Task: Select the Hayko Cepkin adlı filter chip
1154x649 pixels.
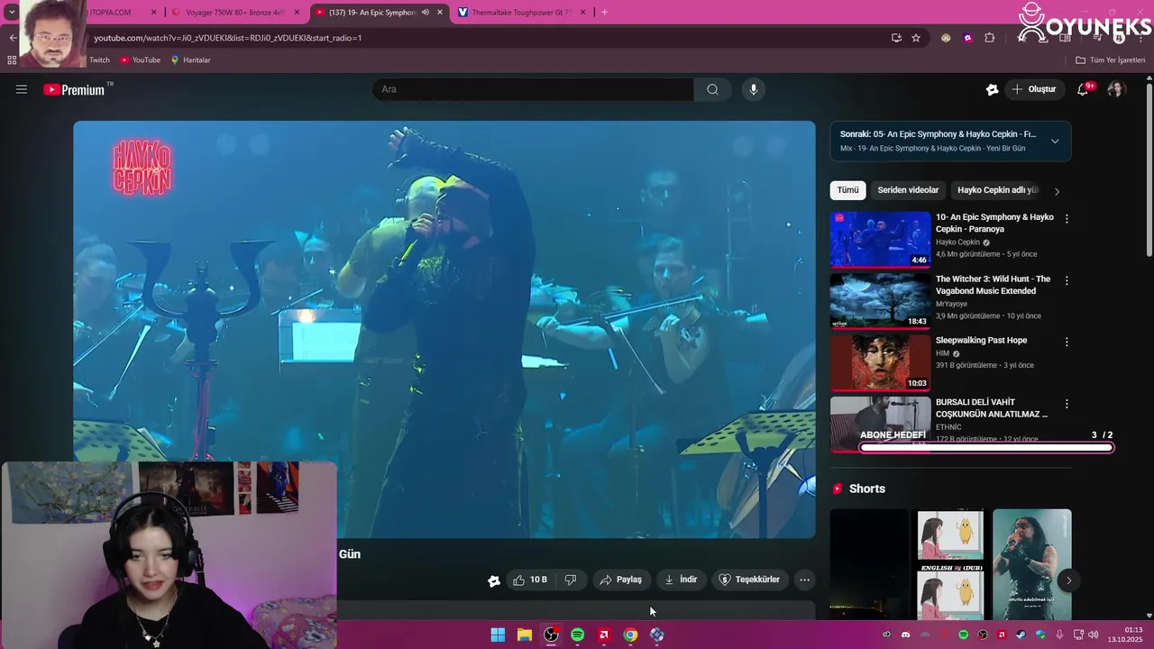Action: 997,190
